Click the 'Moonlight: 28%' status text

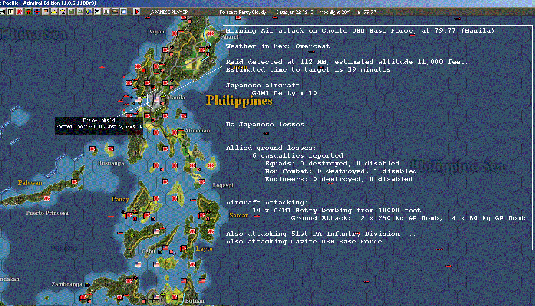pyautogui.click(x=335, y=12)
